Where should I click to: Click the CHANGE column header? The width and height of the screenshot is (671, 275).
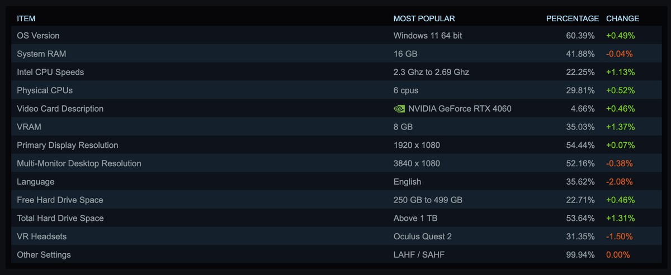[x=622, y=18]
